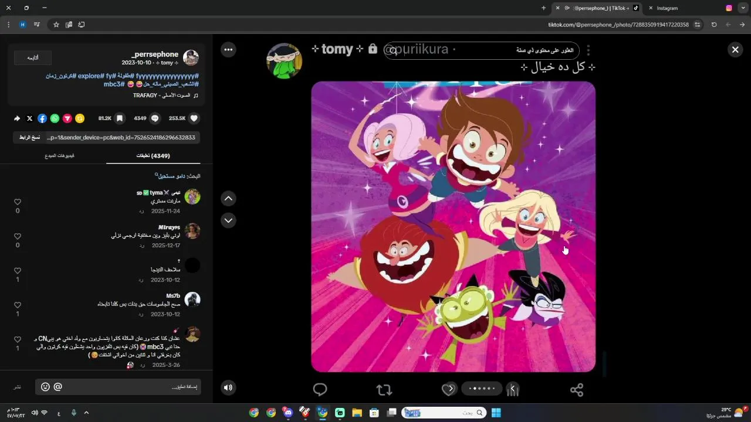
Task: Open more share options via the arrow icon
Action: tap(17, 118)
